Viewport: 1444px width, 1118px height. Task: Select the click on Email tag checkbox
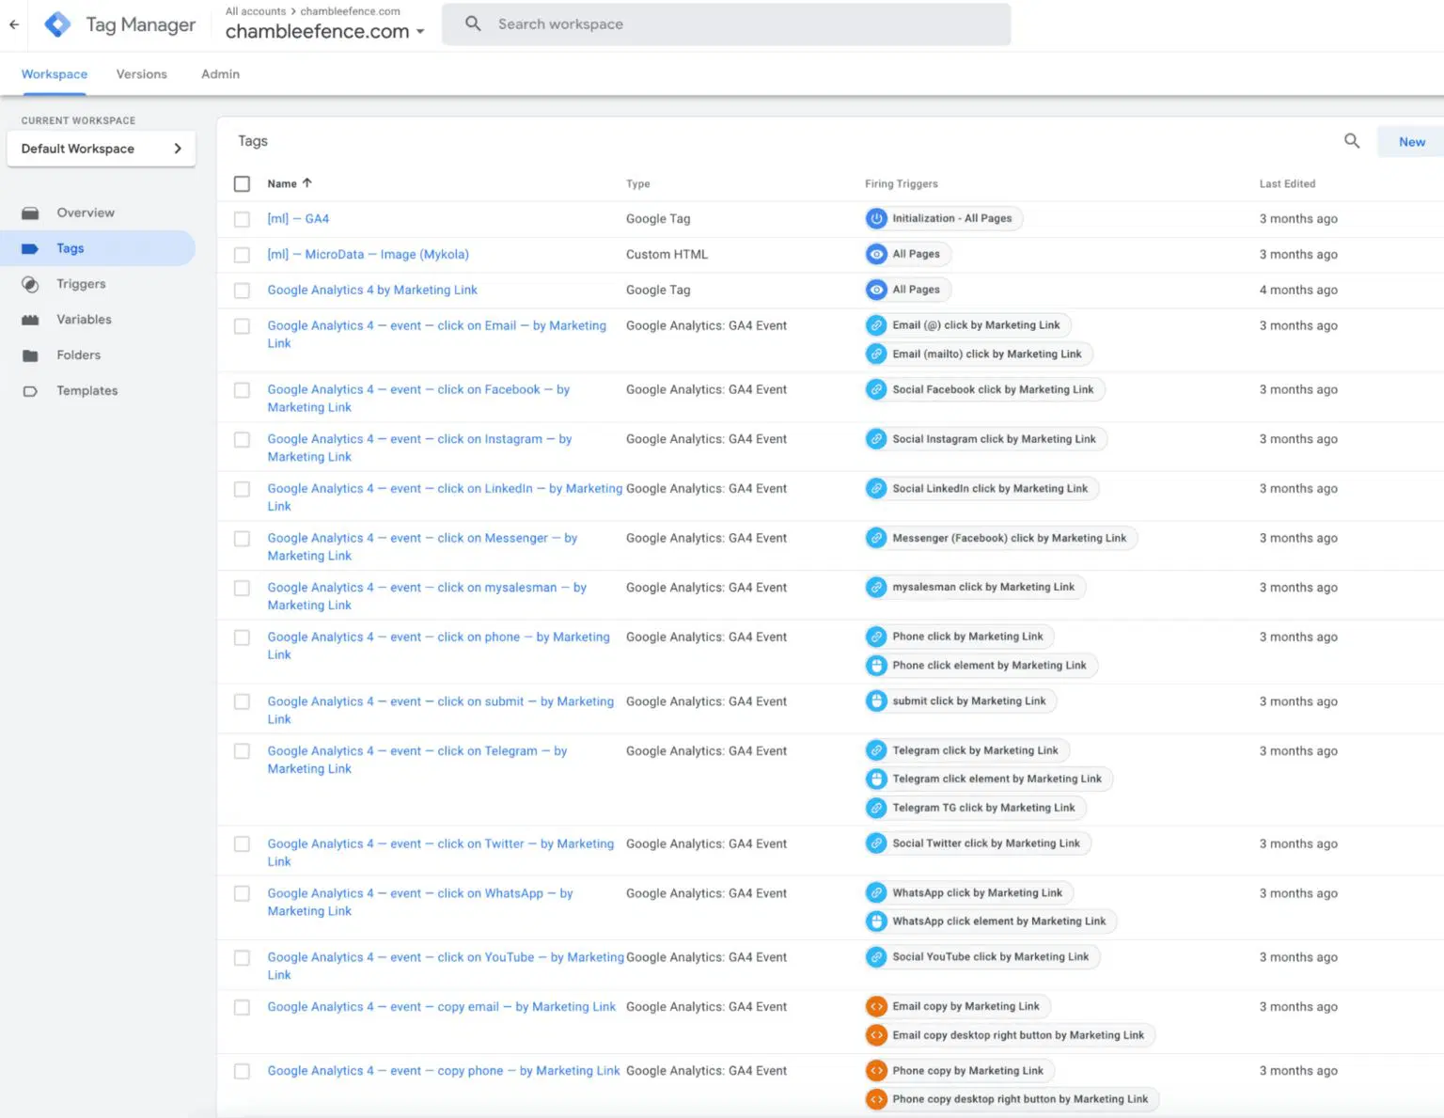tap(242, 326)
